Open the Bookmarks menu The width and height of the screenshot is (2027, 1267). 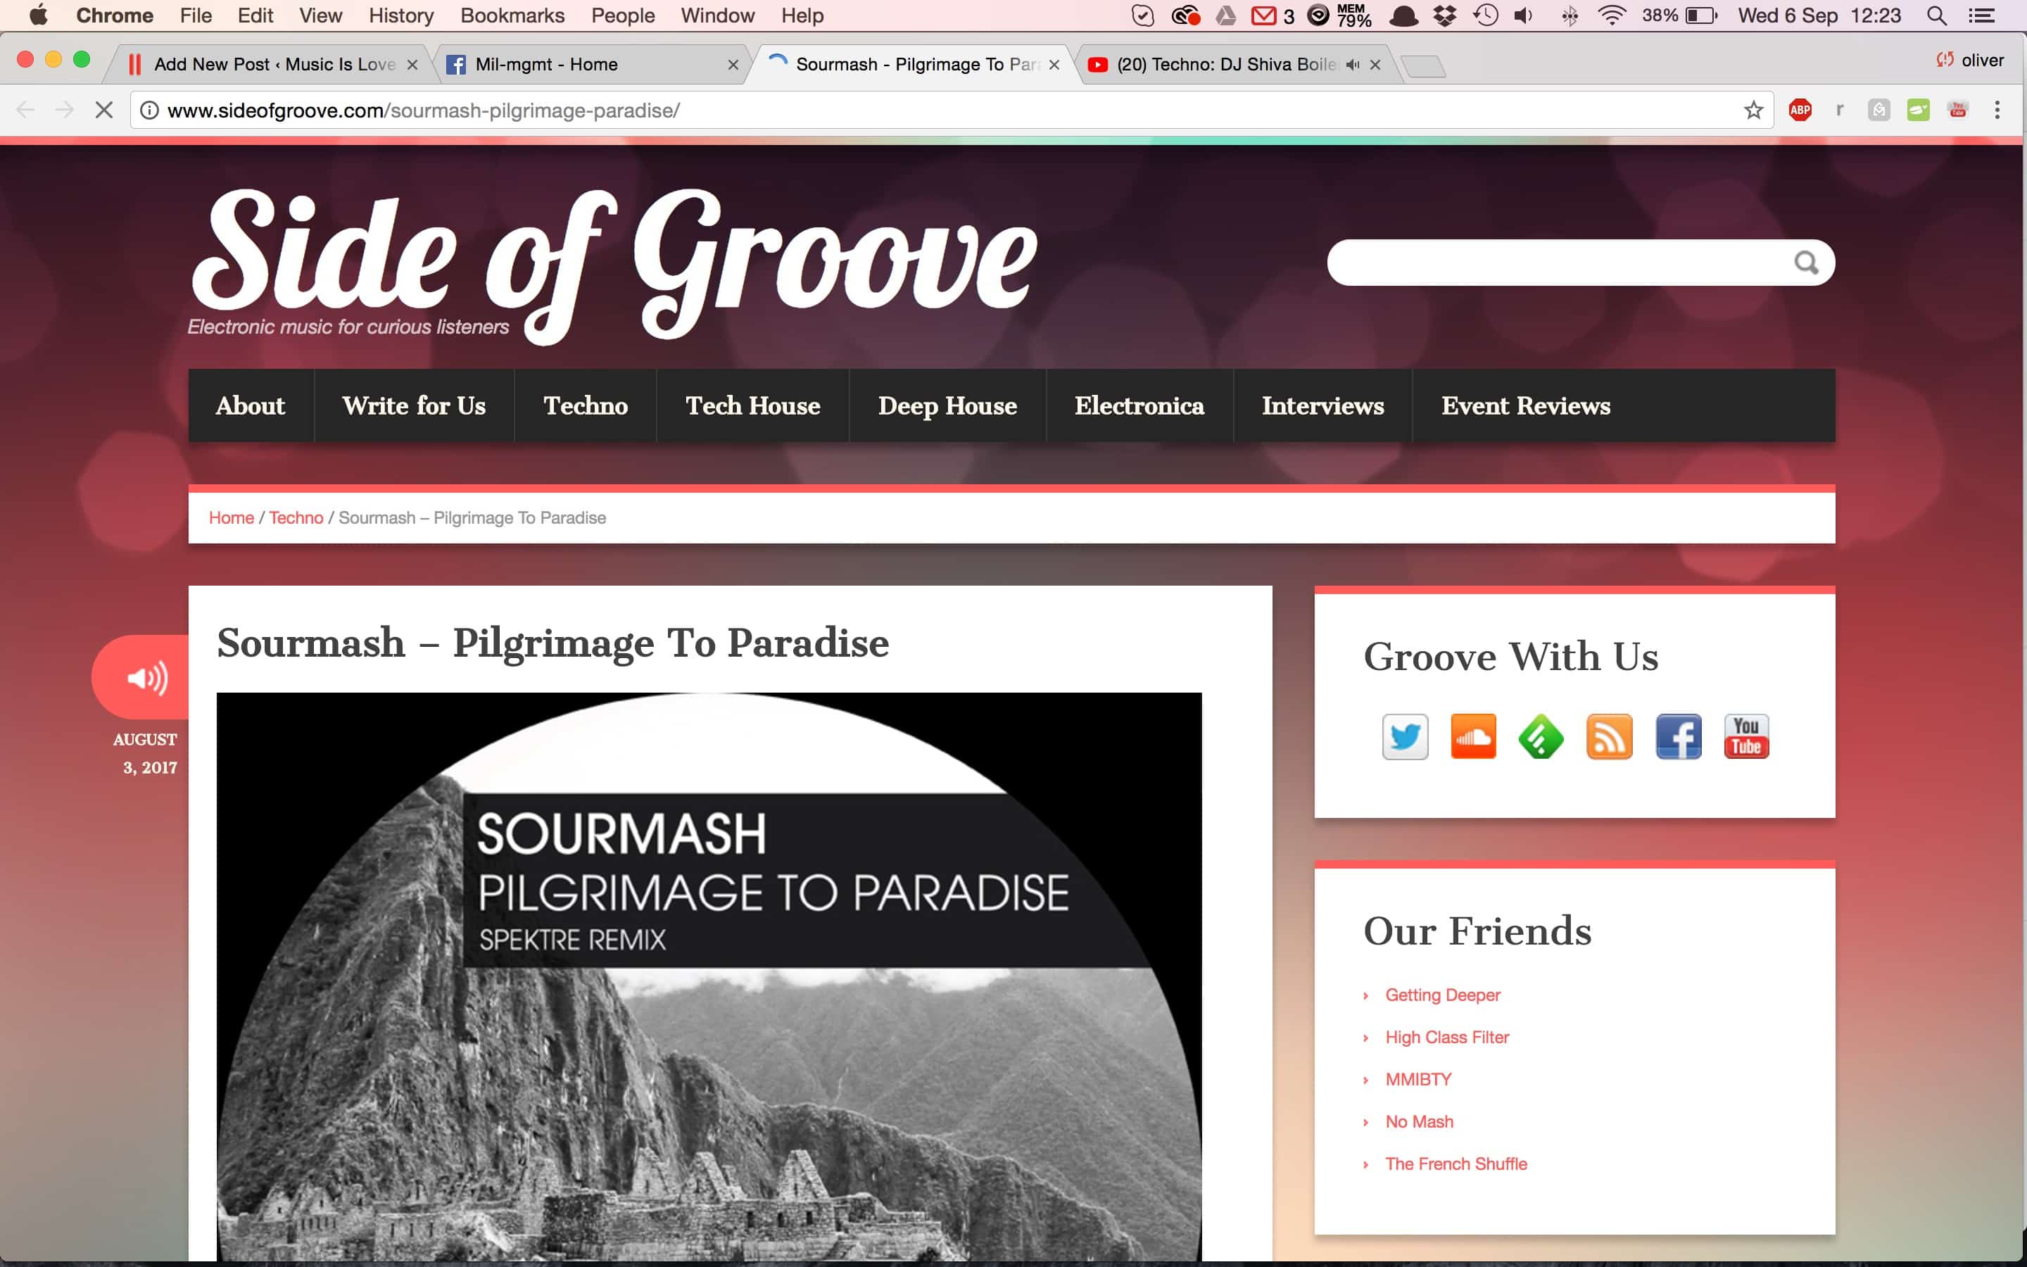point(512,15)
